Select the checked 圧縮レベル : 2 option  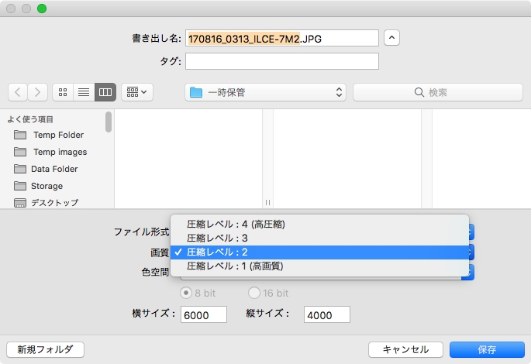[x=319, y=252]
